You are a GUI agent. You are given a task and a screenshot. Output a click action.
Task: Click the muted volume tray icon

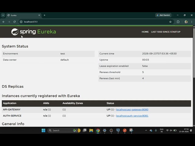coord(171,130)
